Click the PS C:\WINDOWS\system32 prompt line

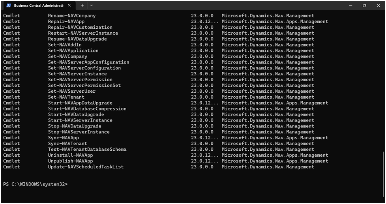pyautogui.click(x=36, y=184)
